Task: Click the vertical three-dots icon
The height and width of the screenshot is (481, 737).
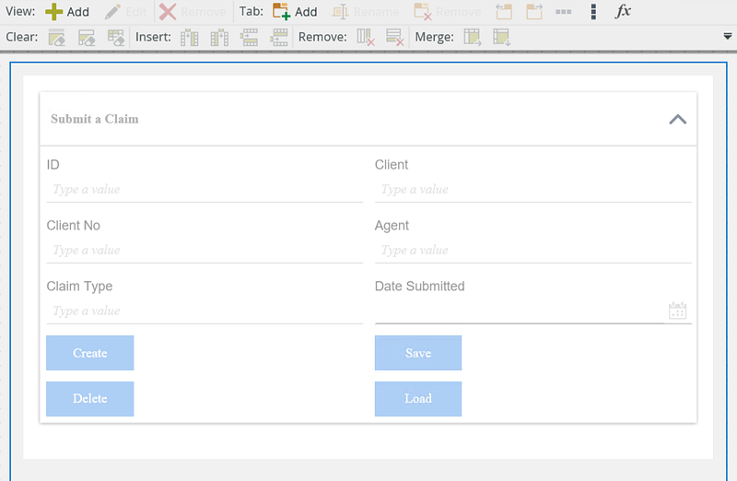Action: pyautogui.click(x=593, y=12)
